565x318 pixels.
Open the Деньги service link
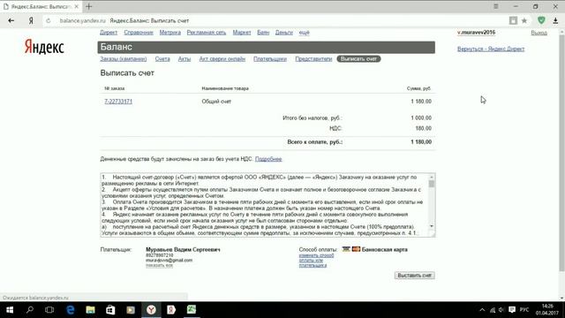(x=284, y=33)
